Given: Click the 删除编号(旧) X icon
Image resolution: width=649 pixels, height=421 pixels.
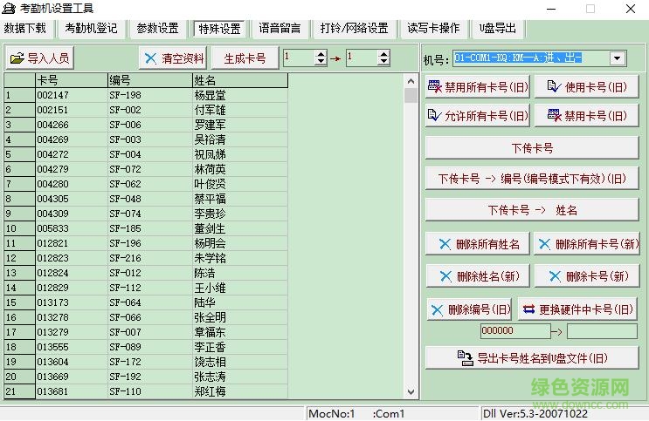Looking at the screenshot, I should 437,309.
